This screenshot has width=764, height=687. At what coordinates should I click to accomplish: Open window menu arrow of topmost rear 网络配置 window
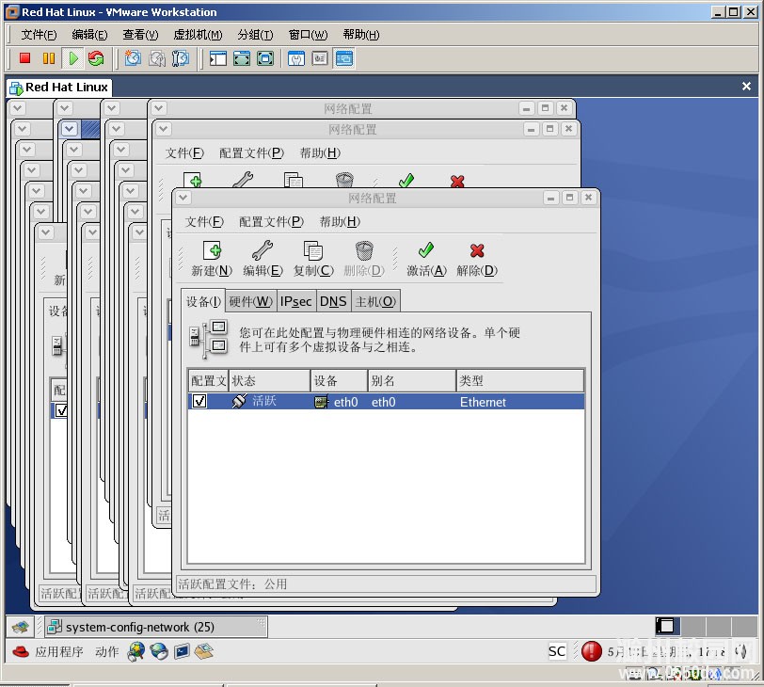pos(159,107)
